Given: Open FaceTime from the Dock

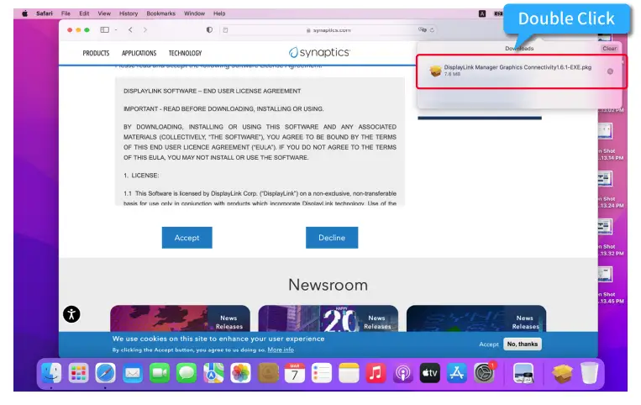Looking at the screenshot, I should (160, 373).
